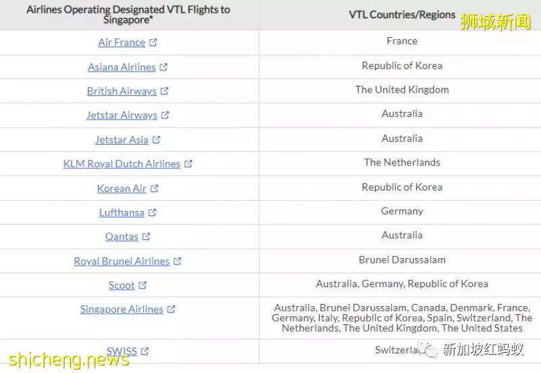The image size is (541, 373).
Task: Click external-link icon beside Qantas
Action: click(x=146, y=237)
